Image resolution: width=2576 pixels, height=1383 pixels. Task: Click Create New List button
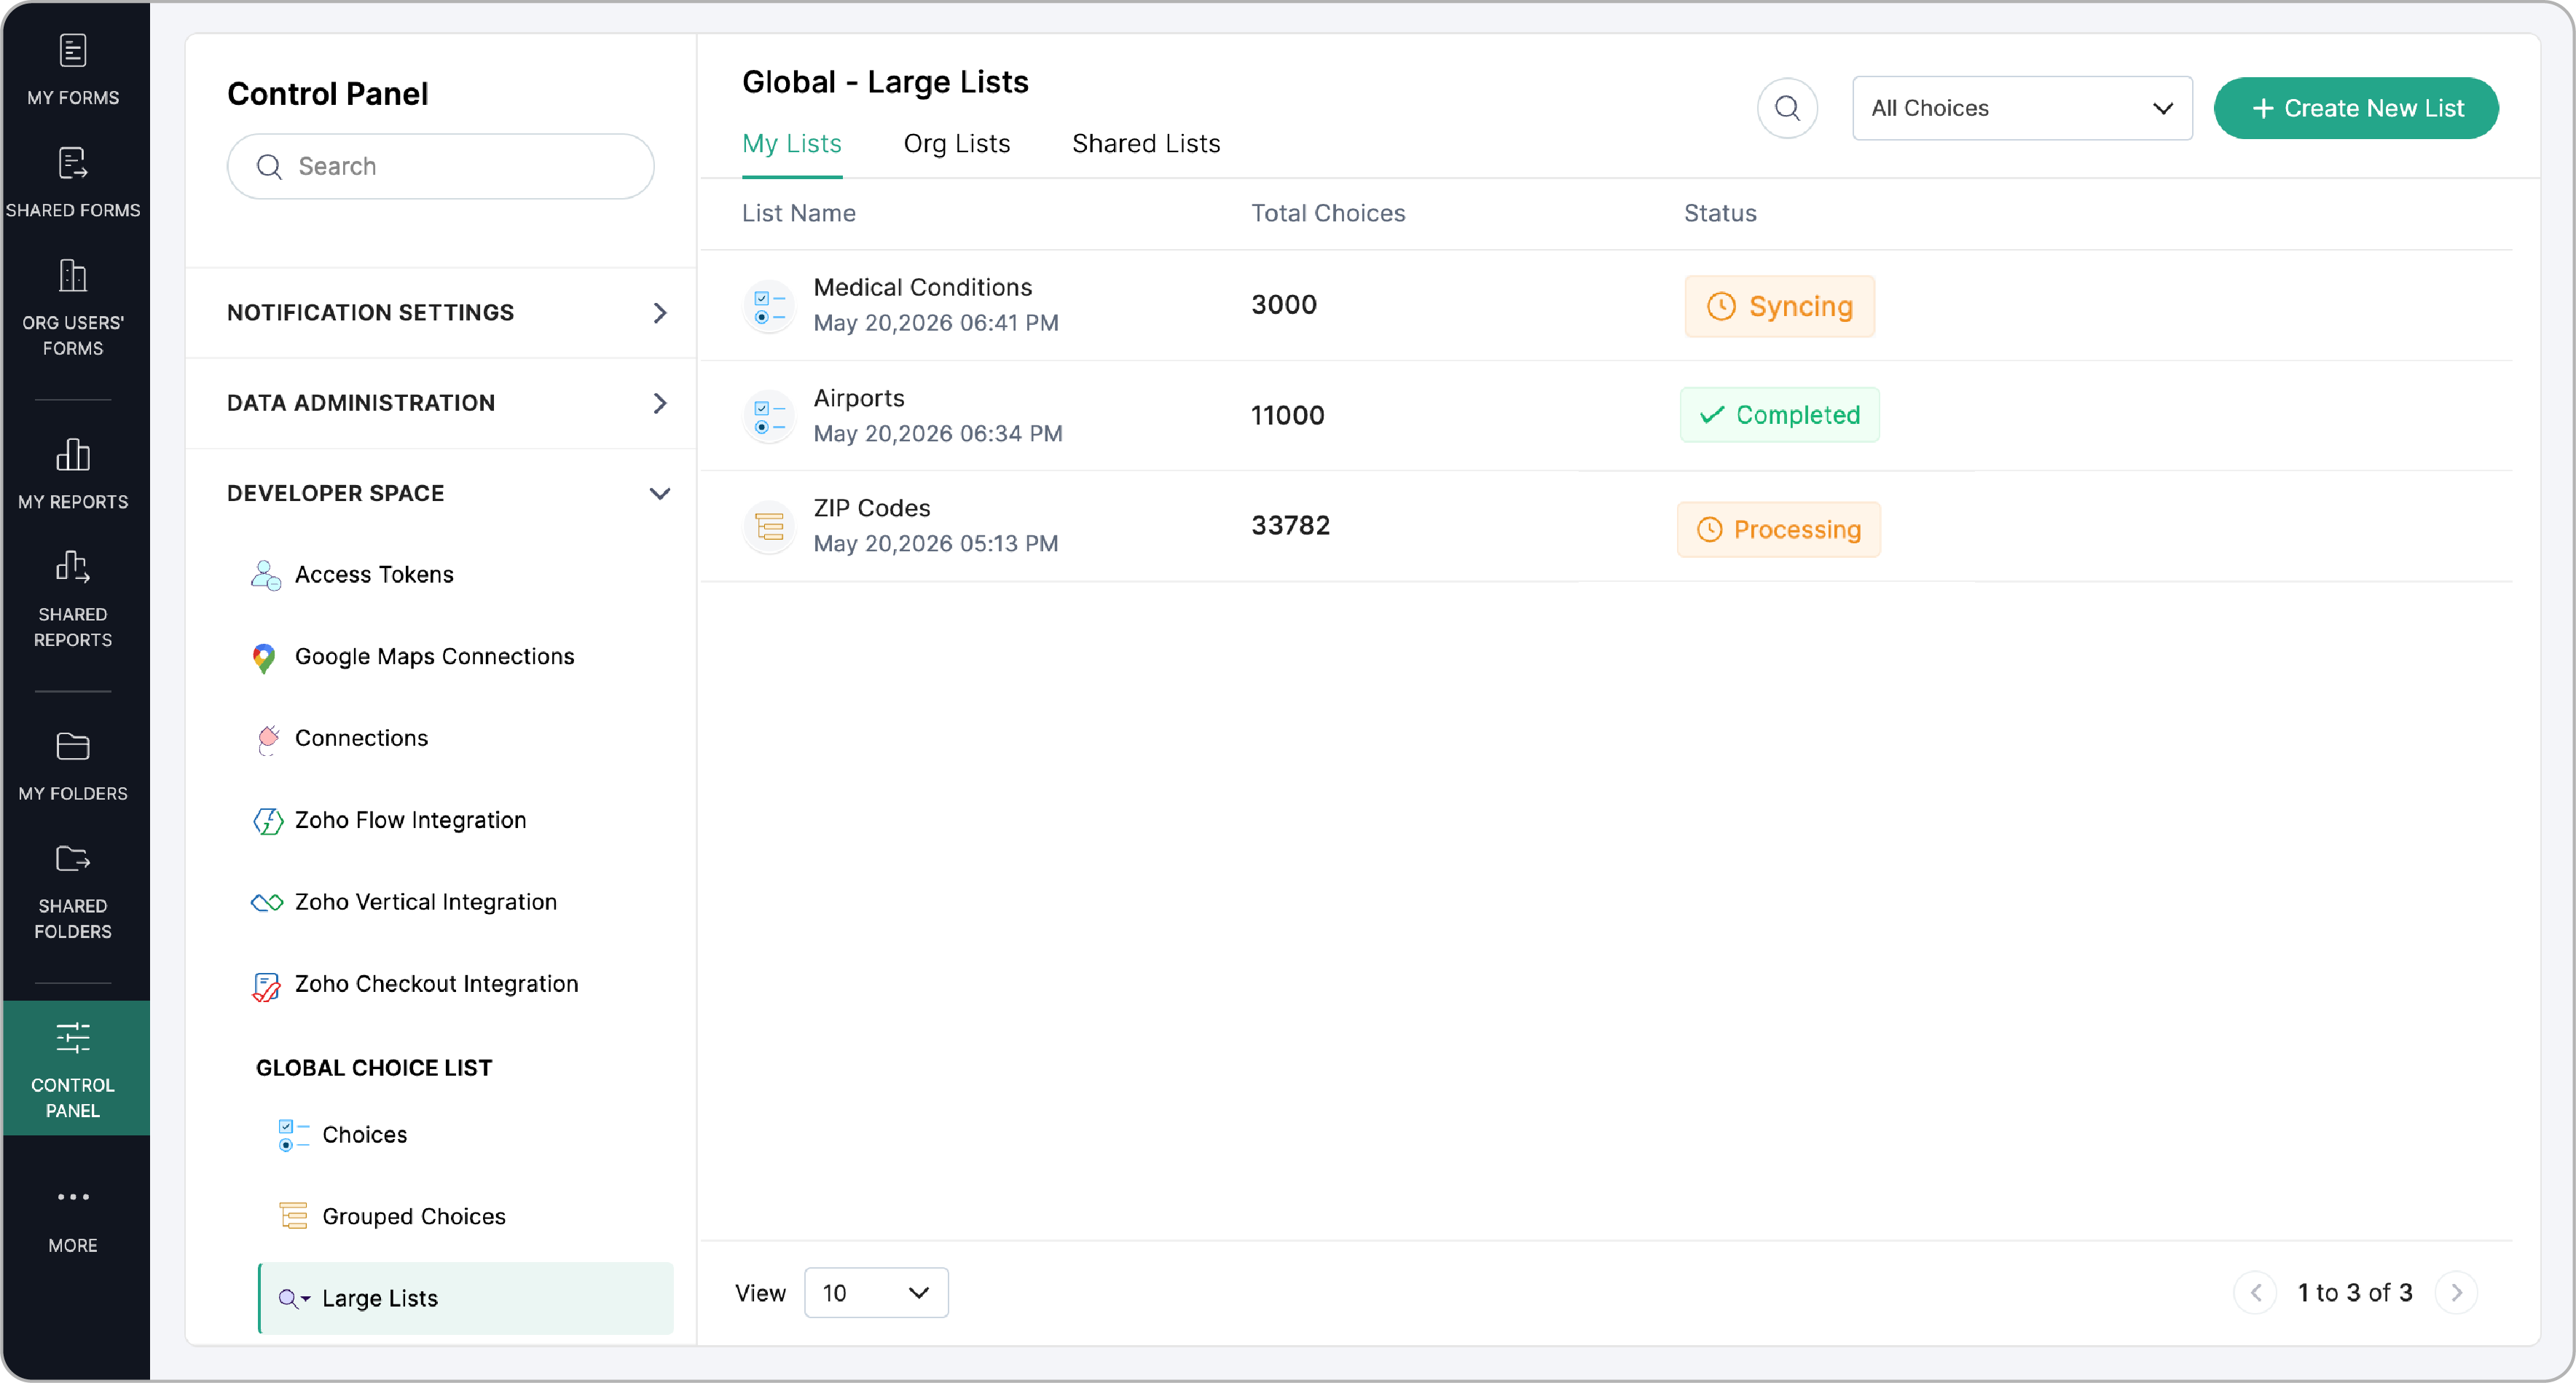(x=2356, y=108)
